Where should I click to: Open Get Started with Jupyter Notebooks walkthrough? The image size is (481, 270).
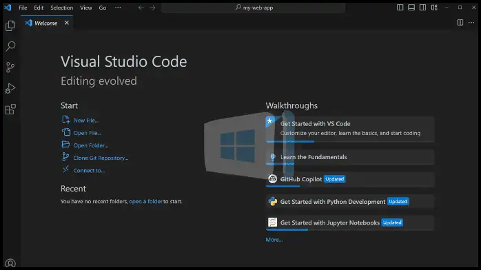[350, 222]
